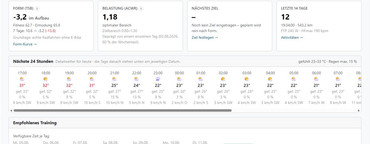
Task: Click the weather icon for 04:00
Action: [270, 79]
